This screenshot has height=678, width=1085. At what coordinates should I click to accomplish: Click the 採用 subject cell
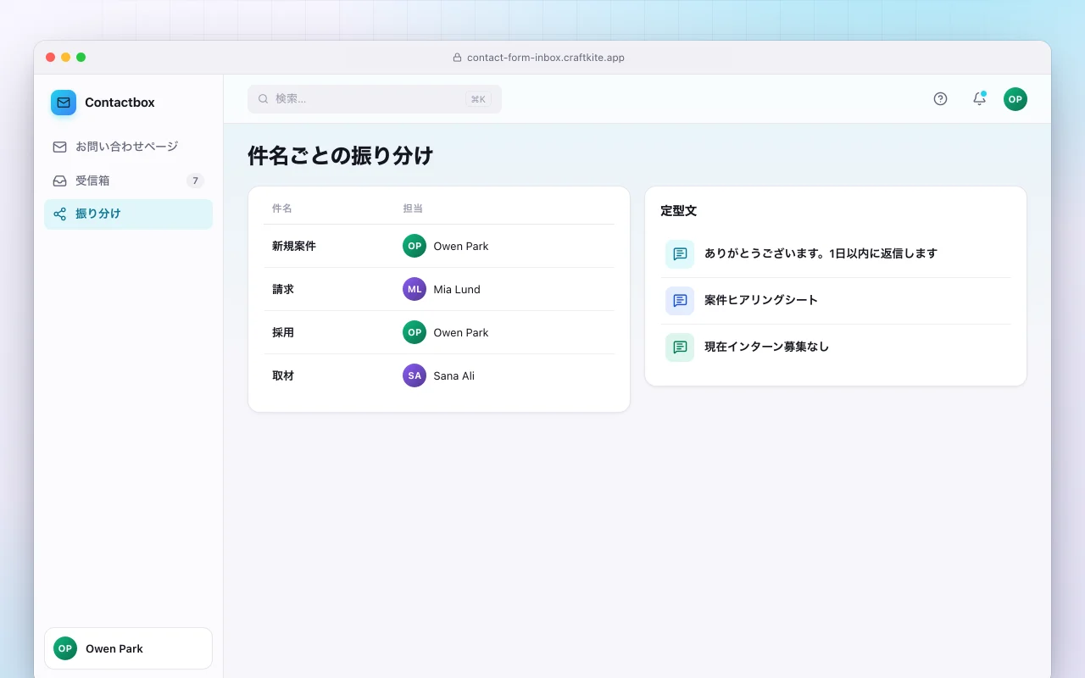click(x=283, y=332)
